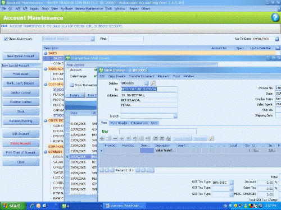Click the Windows start button
This screenshot has width=281, height=210.
pyautogui.click(x=12, y=206)
